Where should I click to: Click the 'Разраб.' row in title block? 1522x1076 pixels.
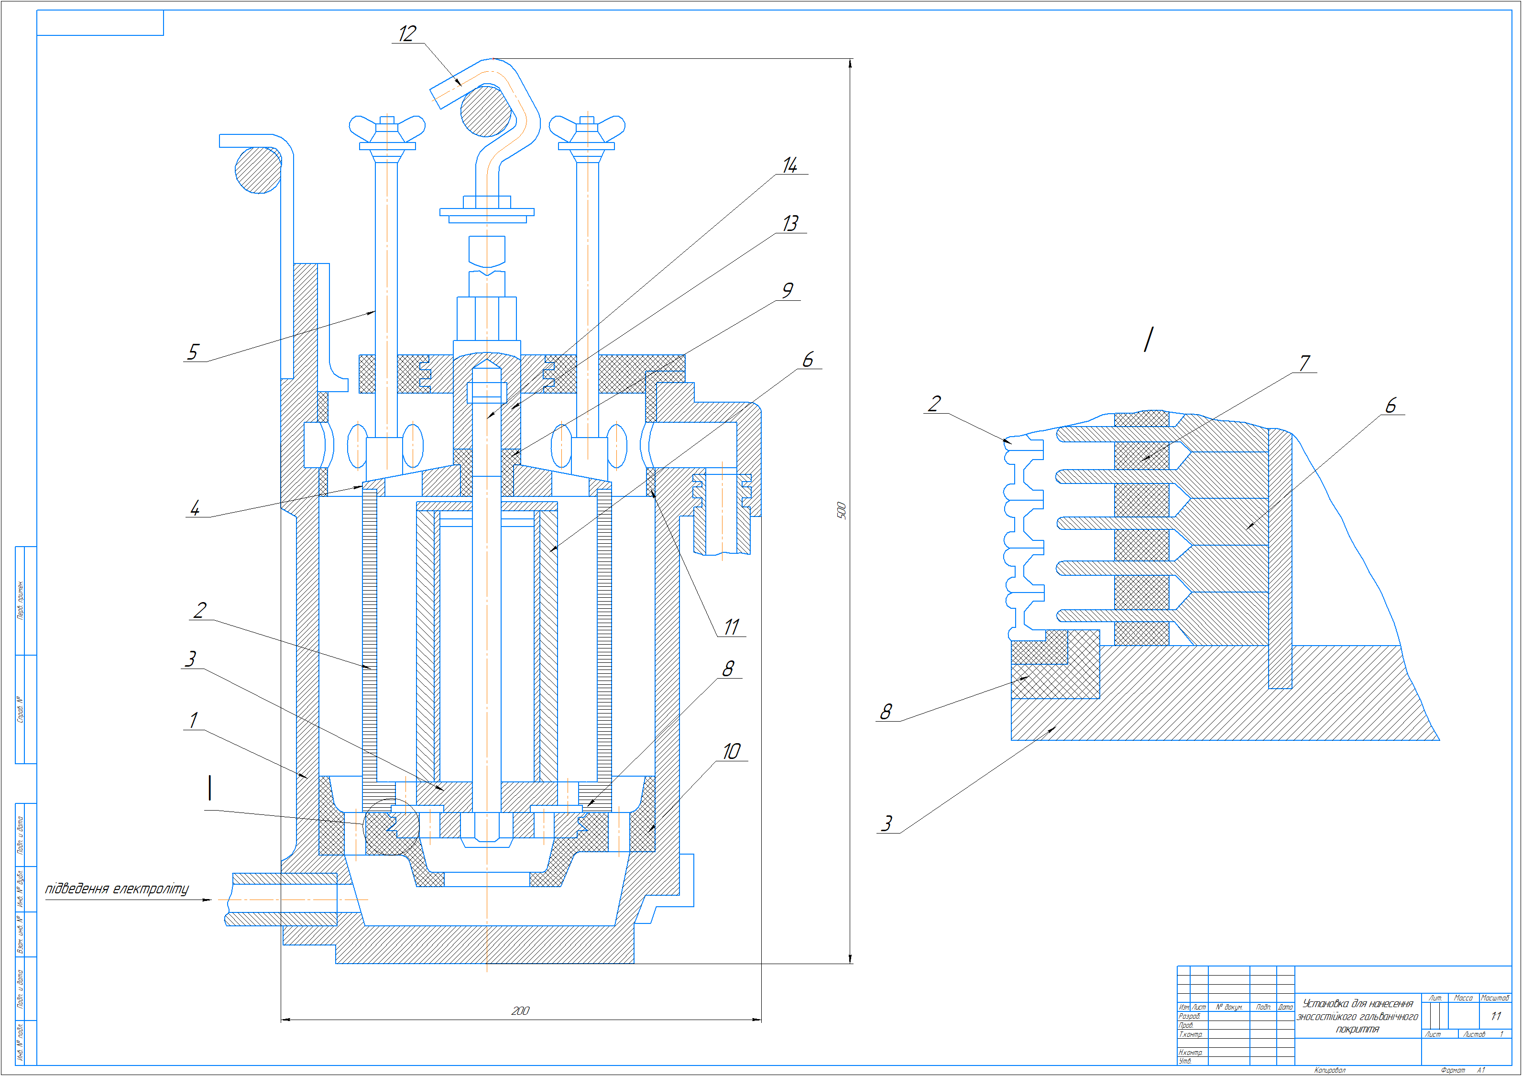[1190, 1016]
